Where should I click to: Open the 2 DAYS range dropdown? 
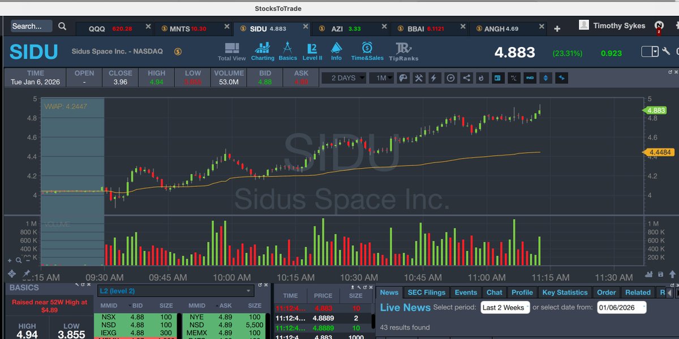pos(343,78)
